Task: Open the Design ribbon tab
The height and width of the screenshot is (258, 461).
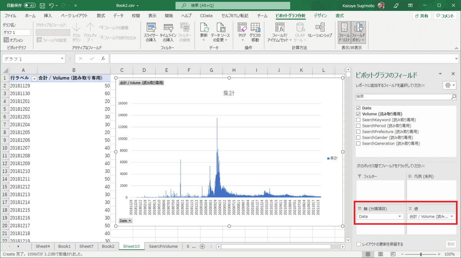Action: (320, 16)
